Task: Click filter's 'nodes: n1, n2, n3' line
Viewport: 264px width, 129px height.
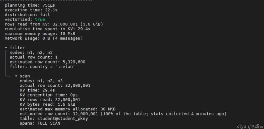Action: click(31, 53)
